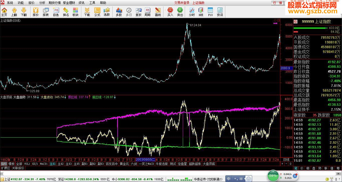Open the 主页 home toolbar icon
Screen dimensions: 342x182
click(4, 12)
